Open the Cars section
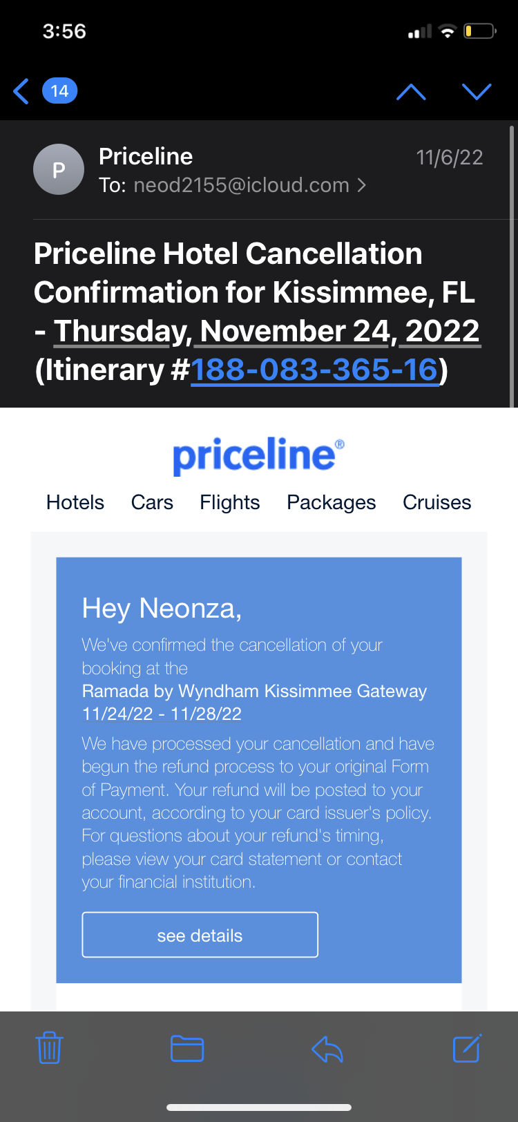Viewport: 518px width, 1122px height. pyautogui.click(x=152, y=502)
